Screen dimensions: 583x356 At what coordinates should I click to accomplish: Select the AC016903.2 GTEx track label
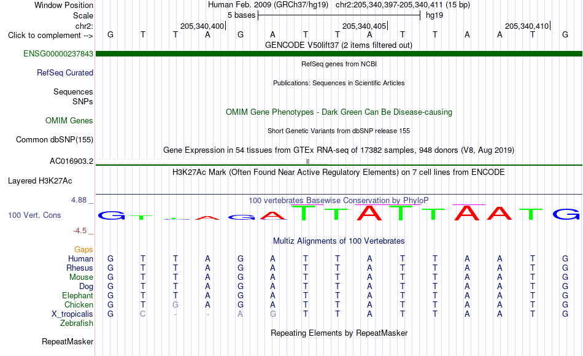point(71,161)
